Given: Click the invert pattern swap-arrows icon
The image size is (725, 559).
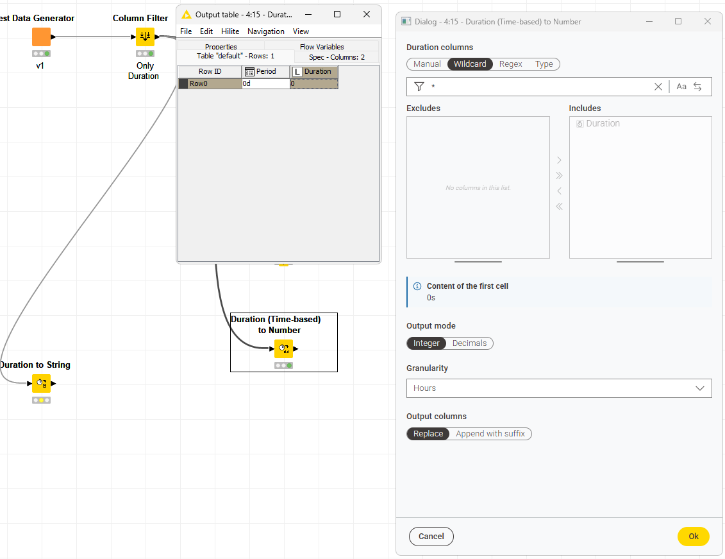Looking at the screenshot, I should tap(697, 87).
